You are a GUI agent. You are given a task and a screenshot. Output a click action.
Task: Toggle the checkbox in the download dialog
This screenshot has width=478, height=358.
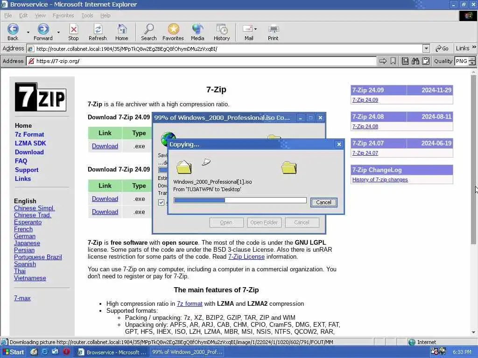(161, 202)
